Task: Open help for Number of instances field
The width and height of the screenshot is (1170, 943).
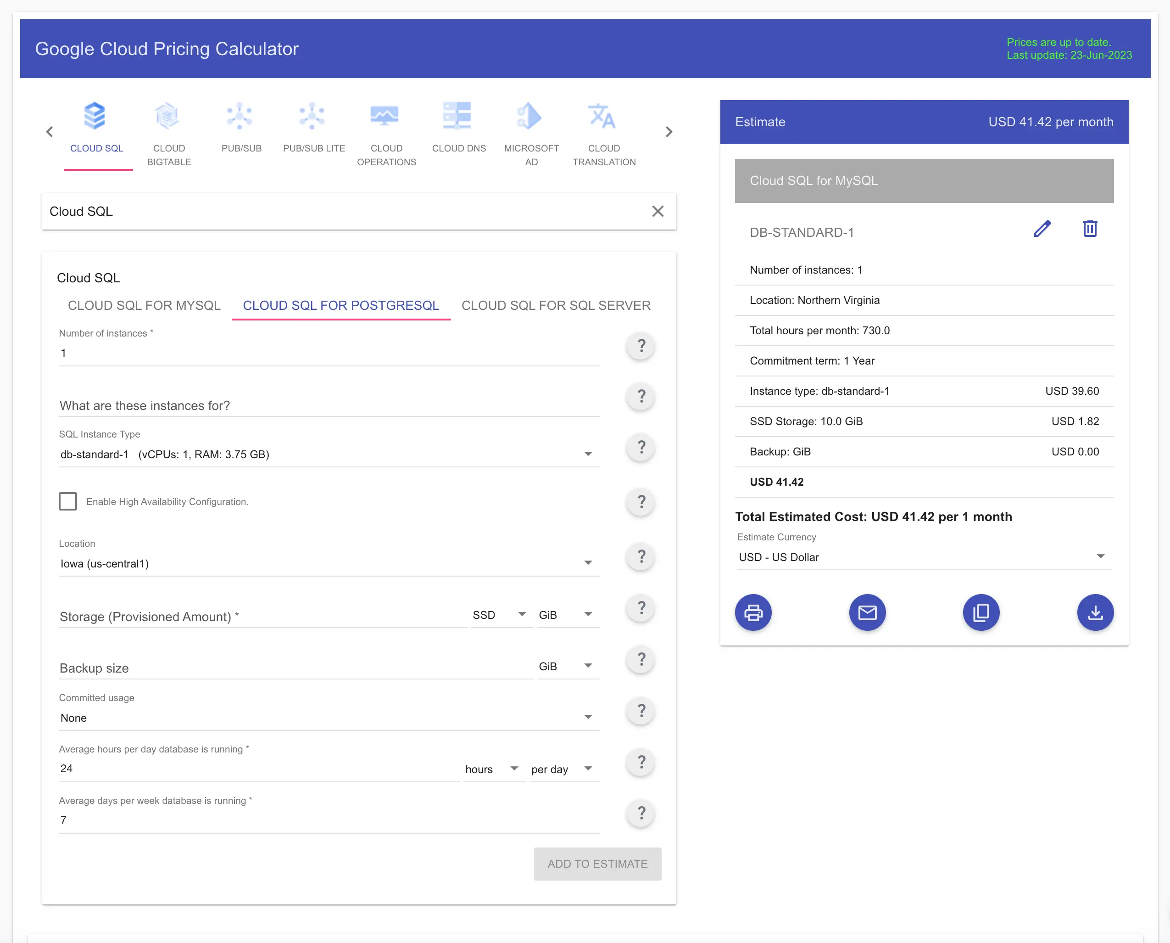Action: pyautogui.click(x=641, y=346)
